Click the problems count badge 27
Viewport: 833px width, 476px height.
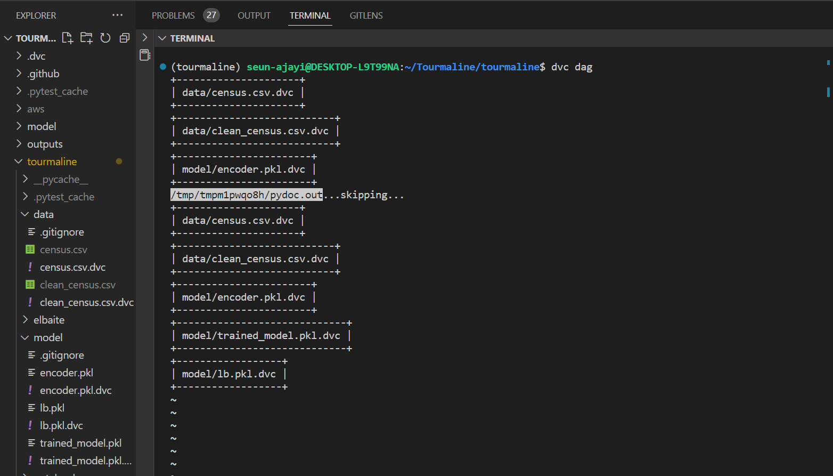click(211, 15)
